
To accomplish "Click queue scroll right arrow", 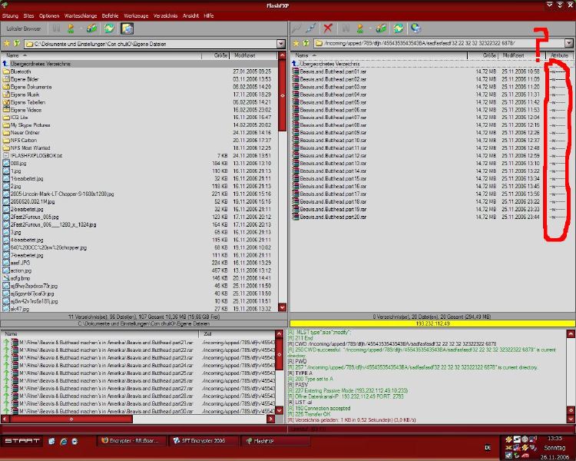I will pyautogui.click(x=271, y=419).
